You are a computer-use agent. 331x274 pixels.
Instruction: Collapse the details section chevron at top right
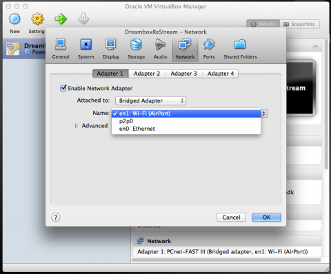click(x=315, y=47)
